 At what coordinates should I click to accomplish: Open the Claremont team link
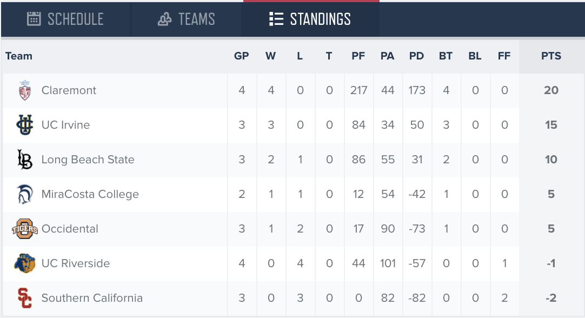coord(69,90)
